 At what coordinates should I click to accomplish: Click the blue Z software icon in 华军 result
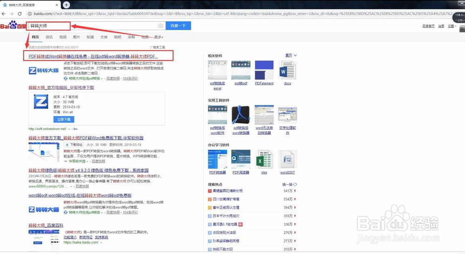click(x=41, y=102)
